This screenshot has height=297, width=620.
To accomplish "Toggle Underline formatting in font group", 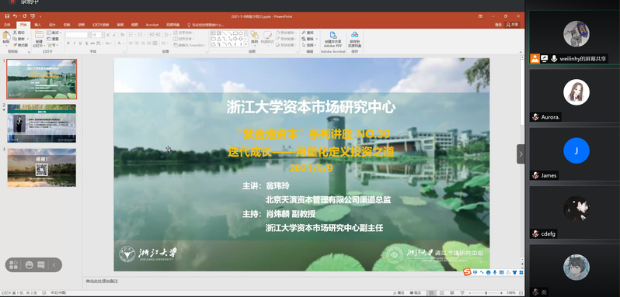I will (x=80, y=43).
